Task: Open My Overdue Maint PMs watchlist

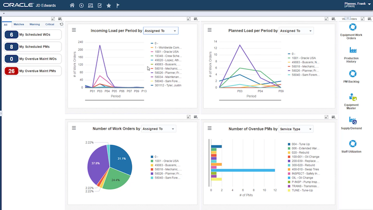Action: click(33, 71)
